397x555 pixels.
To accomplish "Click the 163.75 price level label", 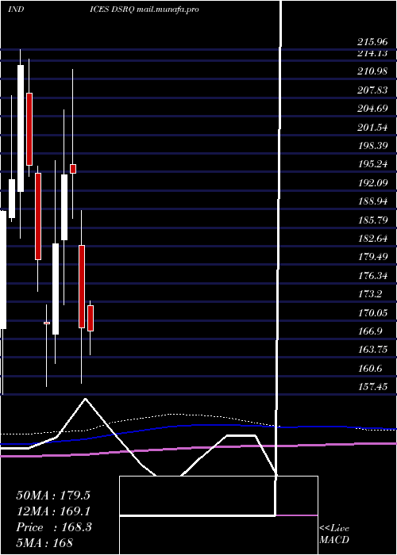I will tap(372, 350).
